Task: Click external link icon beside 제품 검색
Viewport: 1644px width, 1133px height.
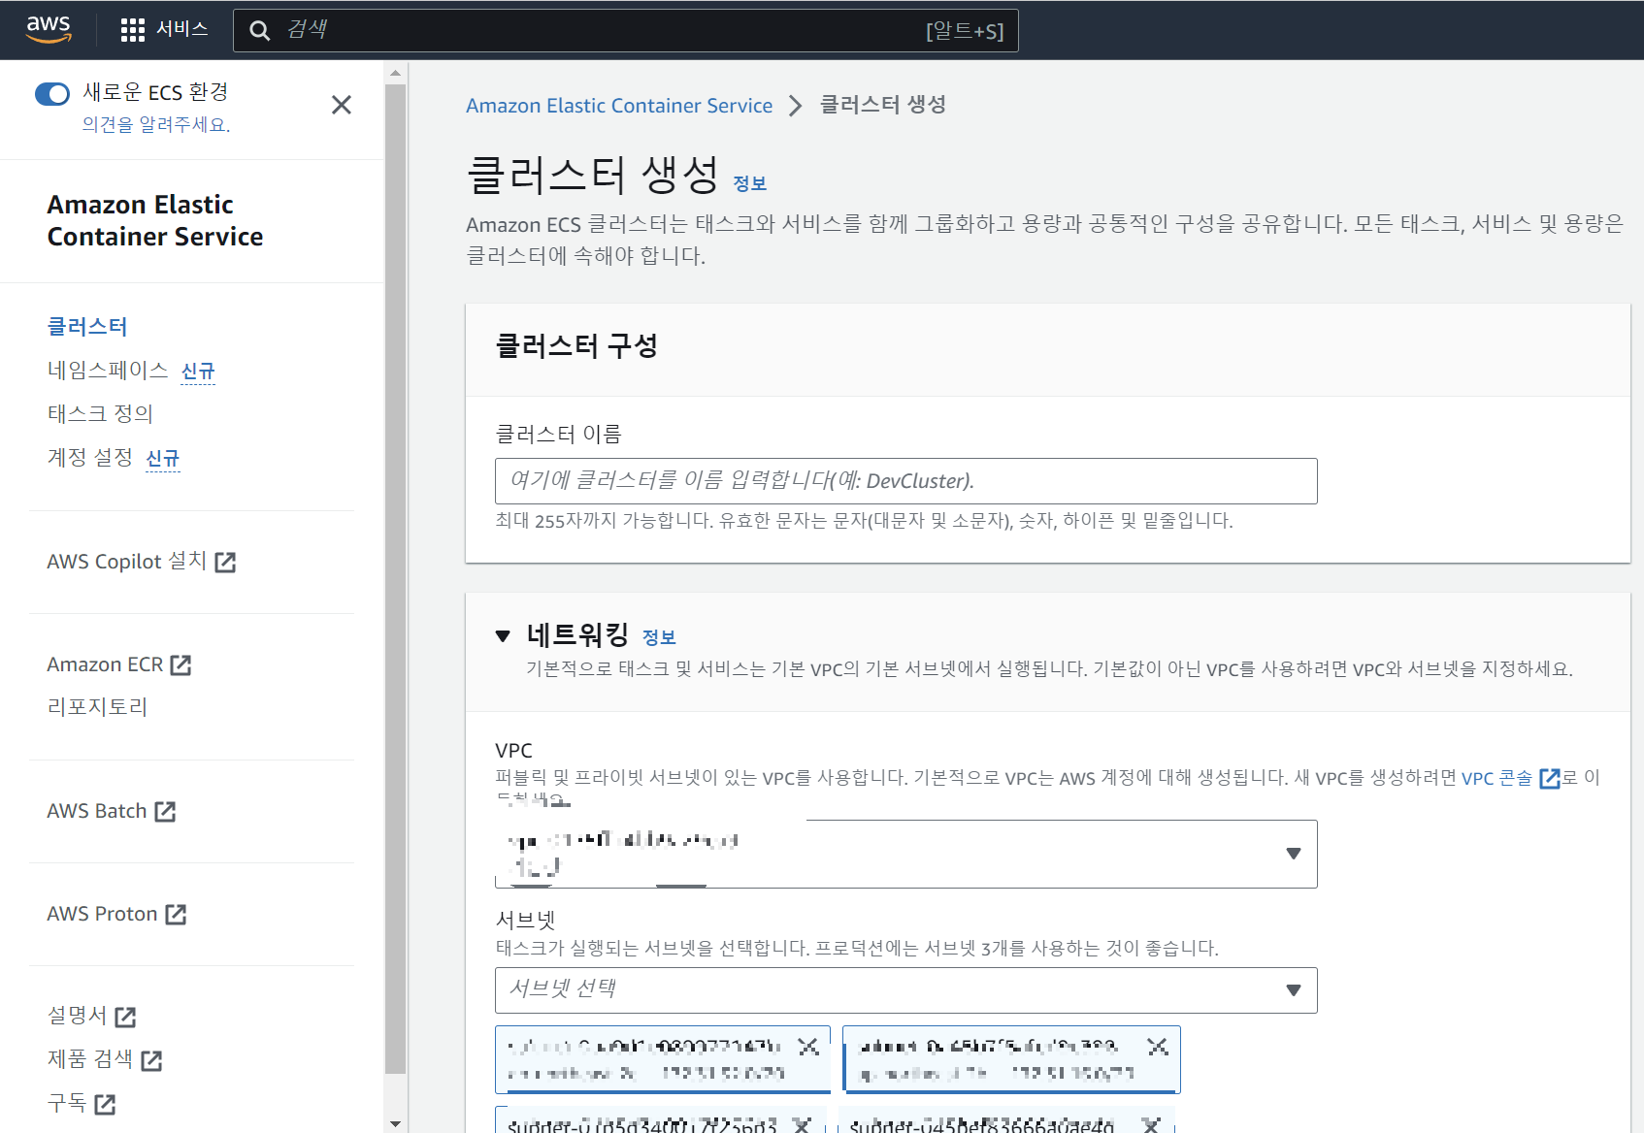Action: point(151,1060)
